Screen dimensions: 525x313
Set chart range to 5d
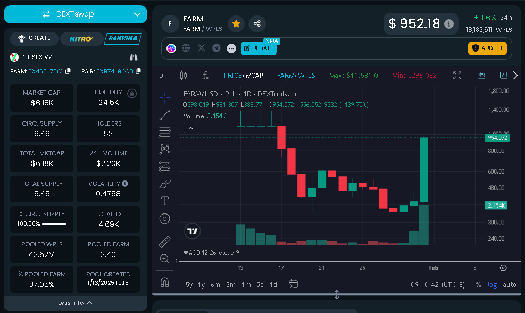pyautogui.click(x=260, y=284)
